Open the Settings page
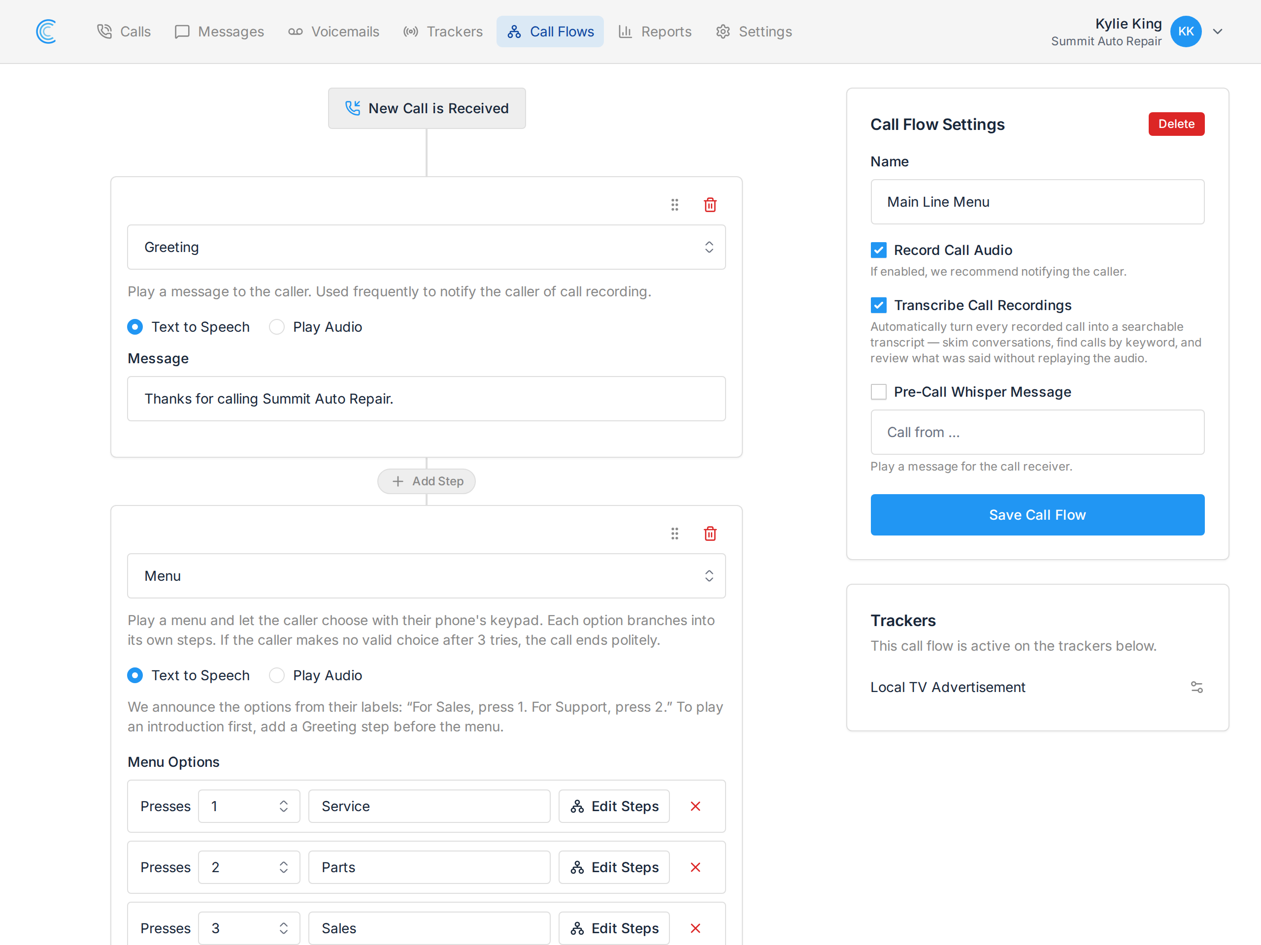Screen dimensions: 1261x945 click(x=754, y=31)
